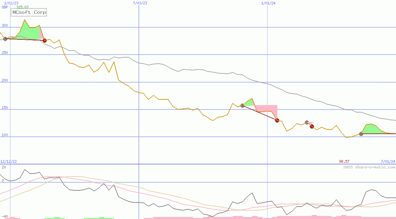Screen dimensions: 396x219
Task: Click the gray entry marker just before 1/01/24
Action: (x=242, y=105)
